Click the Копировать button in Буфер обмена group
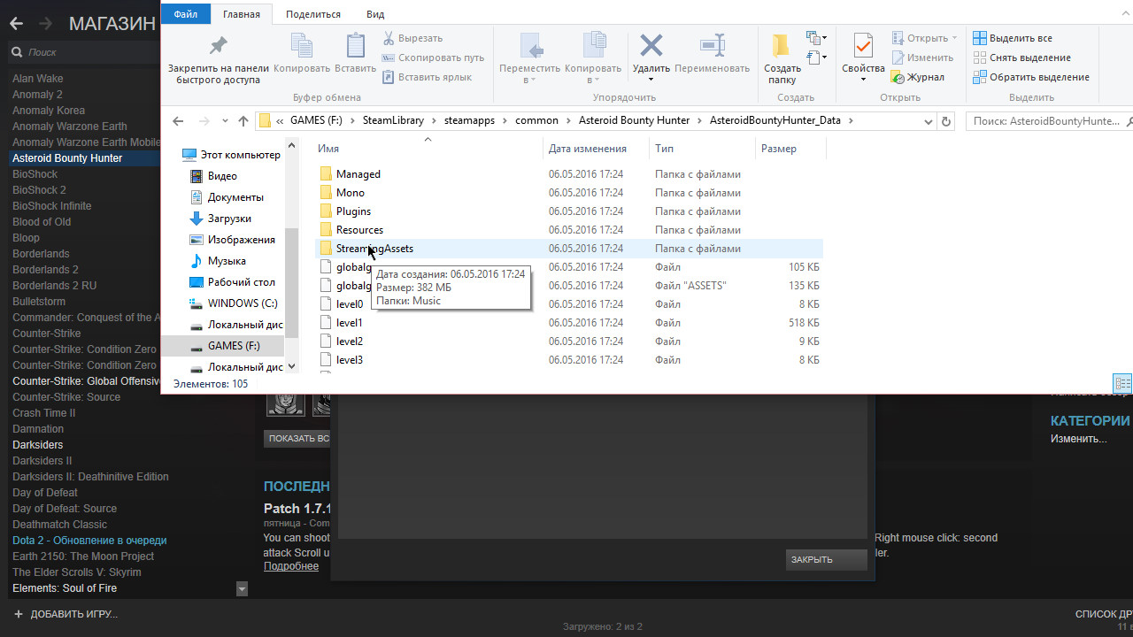The height and width of the screenshot is (637, 1133). coord(302,53)
